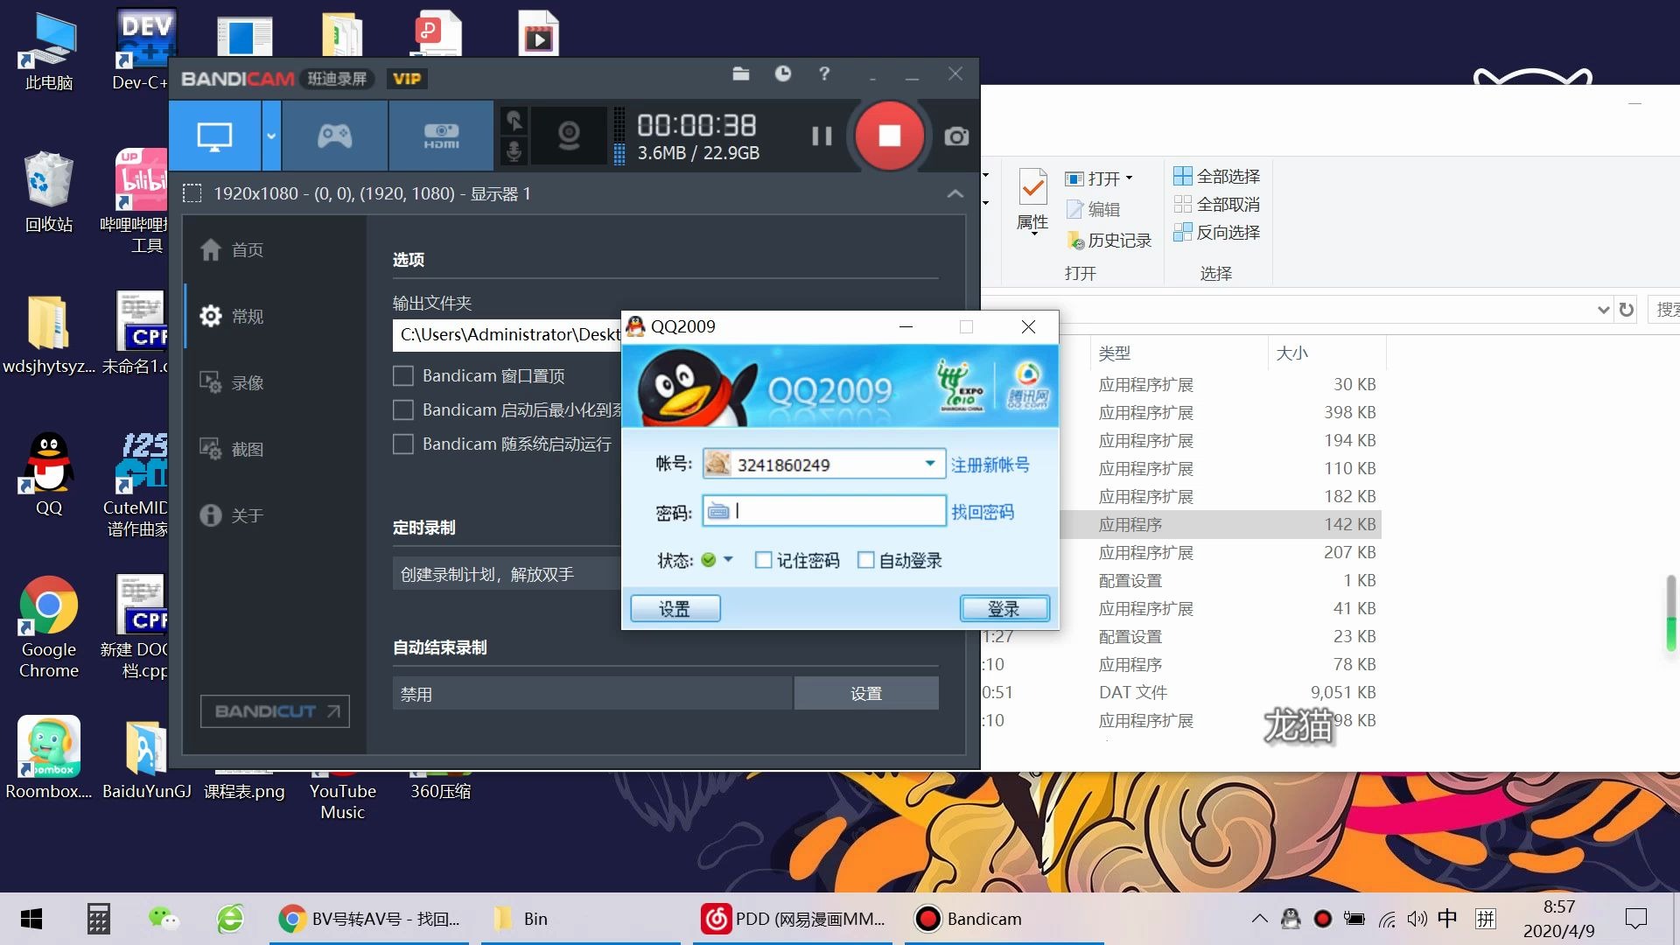Click the Explorer vertical scrollbar thumb
This screenshot has height=945, width=1680.
pos(1670,612)
